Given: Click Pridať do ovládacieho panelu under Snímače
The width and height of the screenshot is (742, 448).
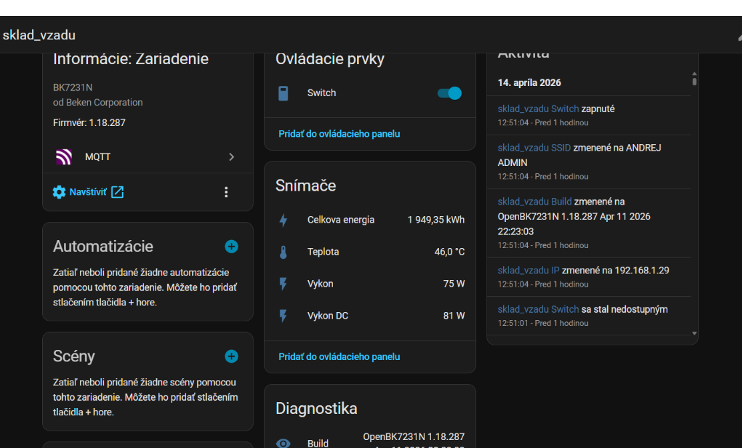Looking at the screenshot, I should click(339, 357).
